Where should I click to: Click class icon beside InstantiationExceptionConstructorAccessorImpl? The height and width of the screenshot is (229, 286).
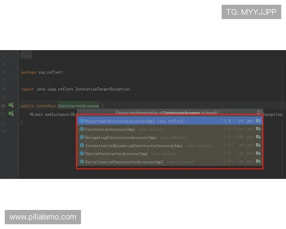coord(82,146)
